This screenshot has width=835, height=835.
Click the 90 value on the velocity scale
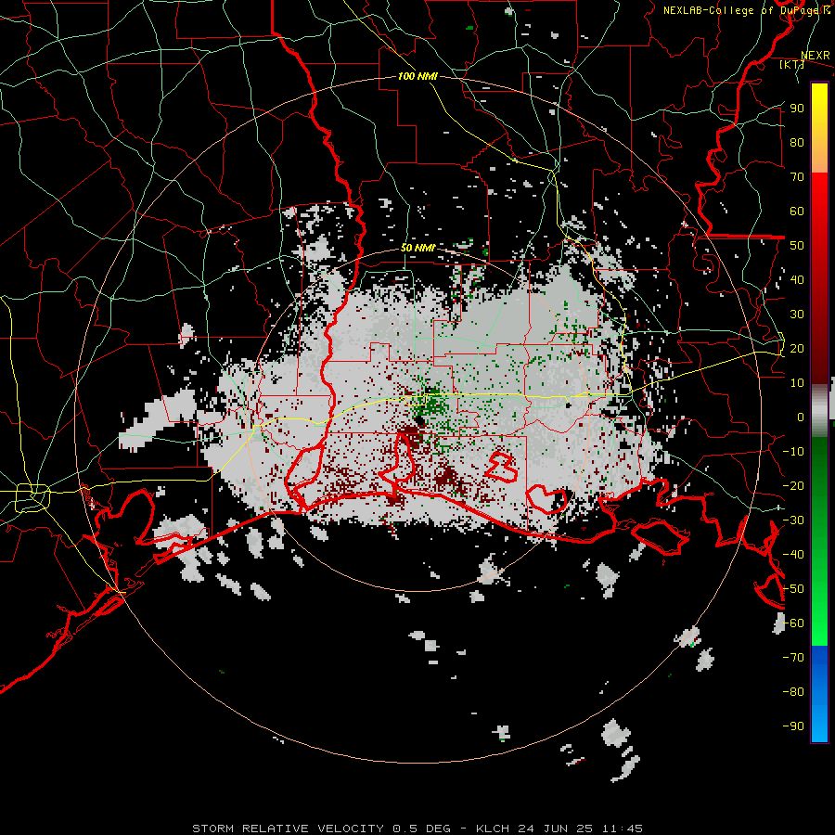[797, 109]
